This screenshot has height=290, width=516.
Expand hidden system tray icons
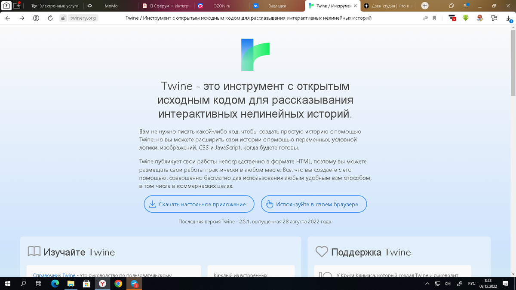pyautogui.click(x=427, y=284)
